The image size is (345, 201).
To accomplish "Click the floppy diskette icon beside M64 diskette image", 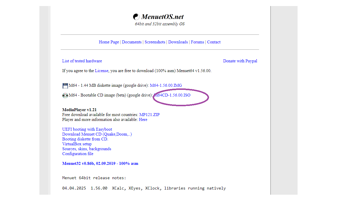I will point(65,86).
